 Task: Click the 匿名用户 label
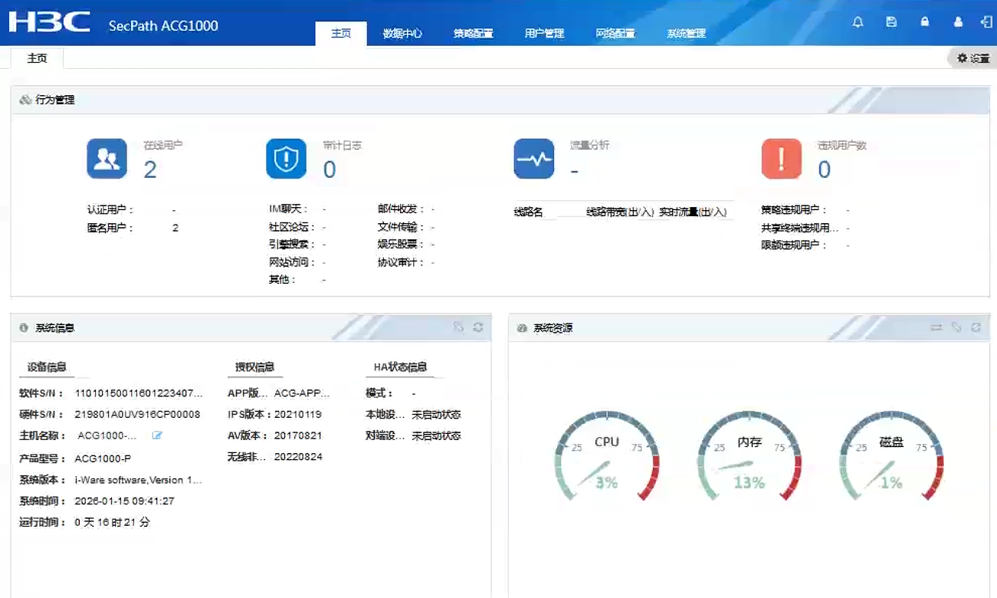pyautogui.click(x=110, y=228)
